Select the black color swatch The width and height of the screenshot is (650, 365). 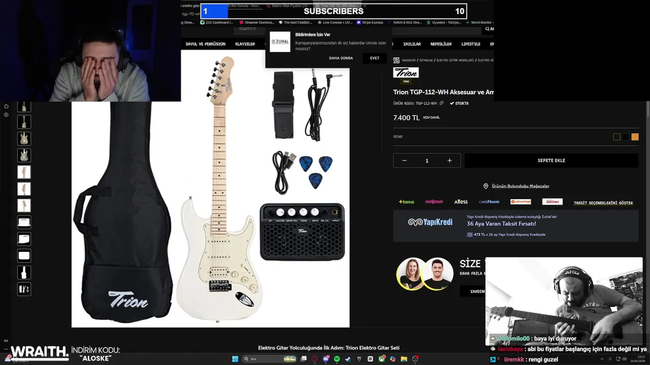[x=626, y=137]
